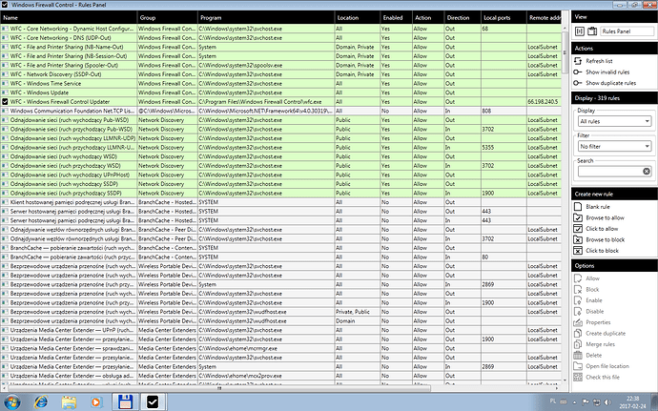Click the checkmark icon of Windows Firewall Control Updater rule
This screenshot has height=411, width=658.
[5, 102]
